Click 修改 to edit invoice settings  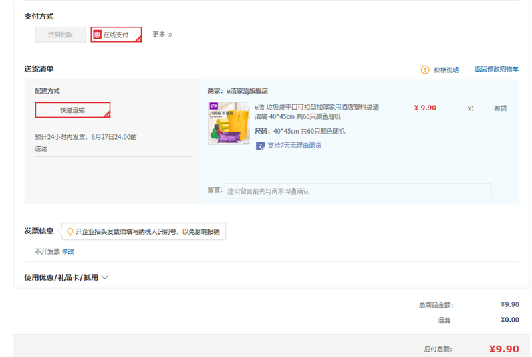click(68, 251)
